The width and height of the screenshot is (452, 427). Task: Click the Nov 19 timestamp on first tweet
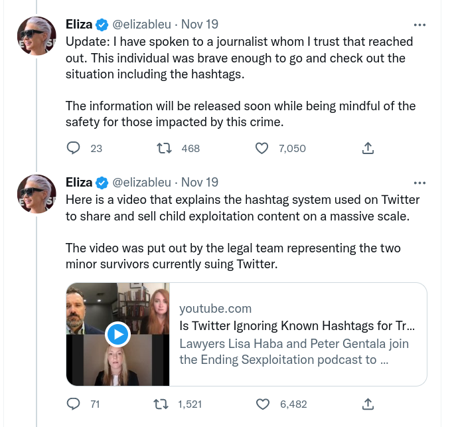click(200, 25)
